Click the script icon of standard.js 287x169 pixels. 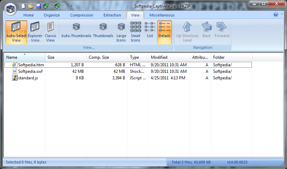click(x=15, y=78)
